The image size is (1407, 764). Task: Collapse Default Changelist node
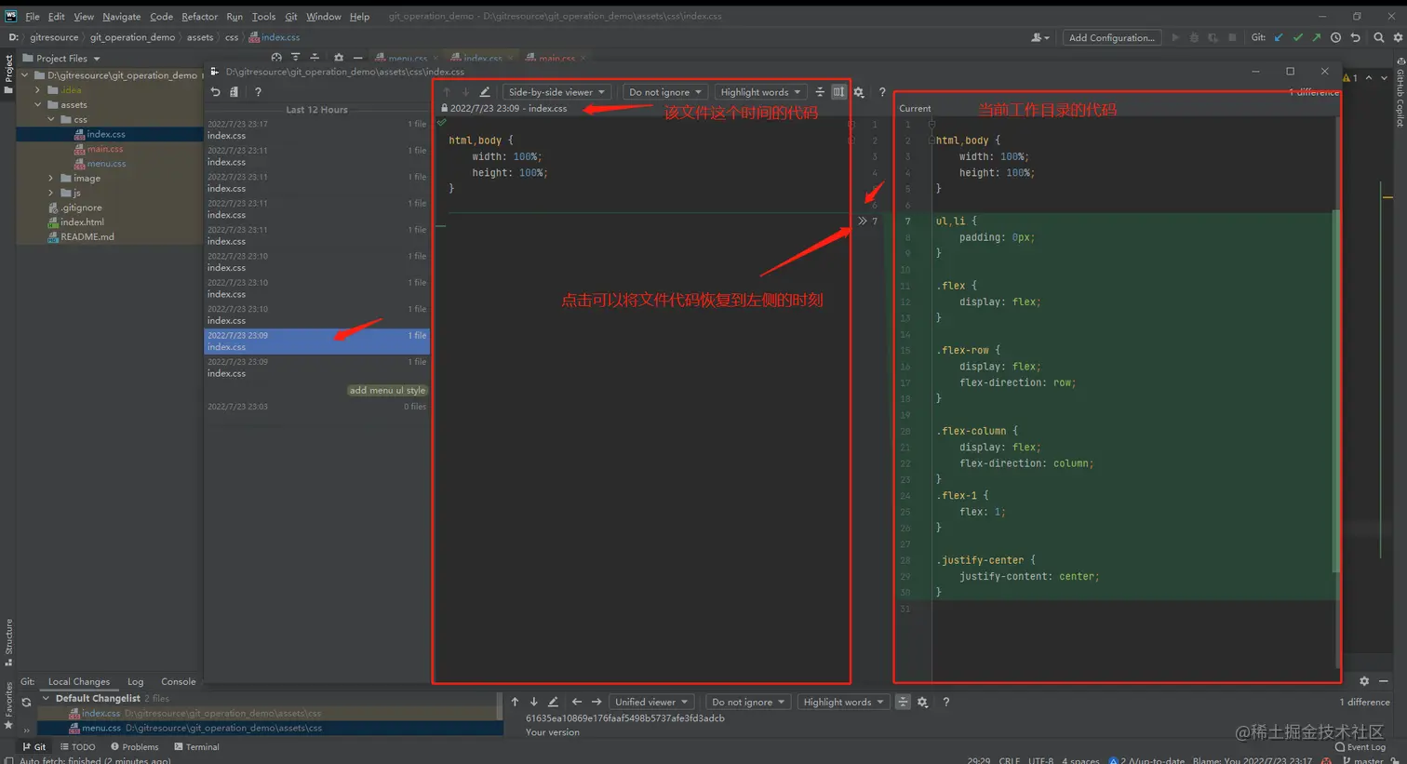[x=47, y=699]
